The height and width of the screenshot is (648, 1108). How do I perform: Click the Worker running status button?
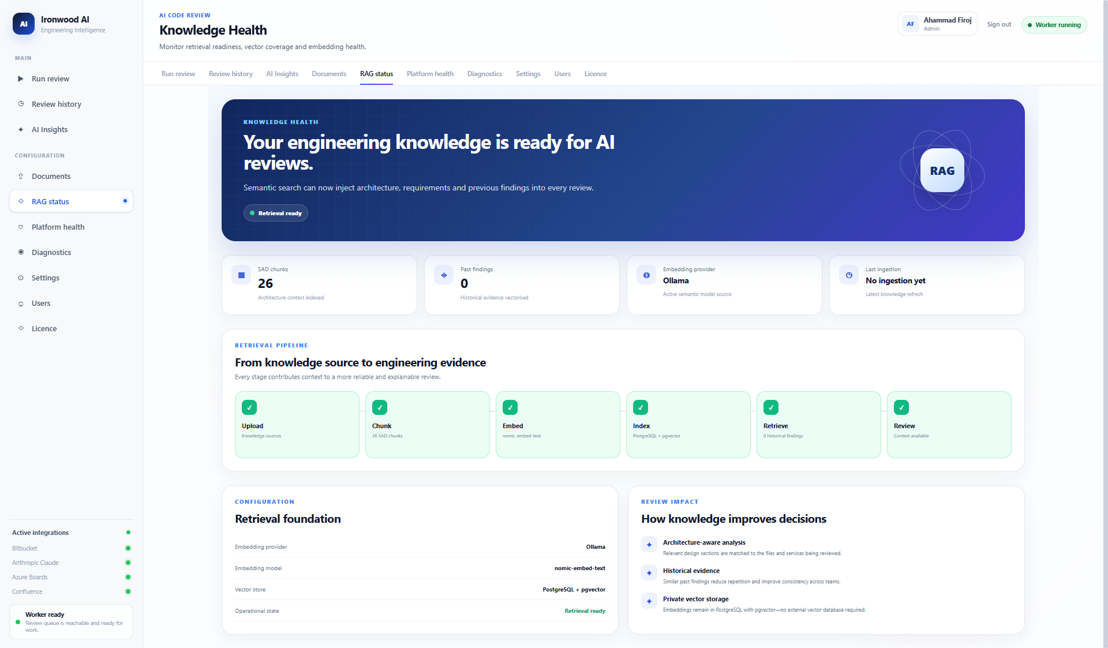[x=1054, y=25]
